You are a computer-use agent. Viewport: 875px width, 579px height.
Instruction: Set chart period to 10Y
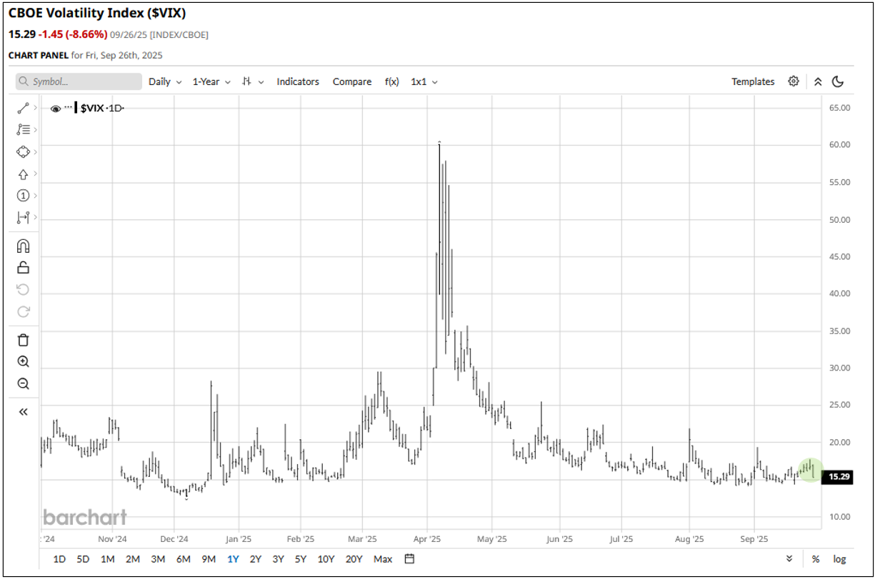coord(326,559)
